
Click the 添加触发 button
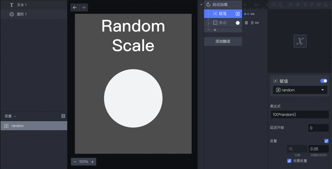point(223,41)
